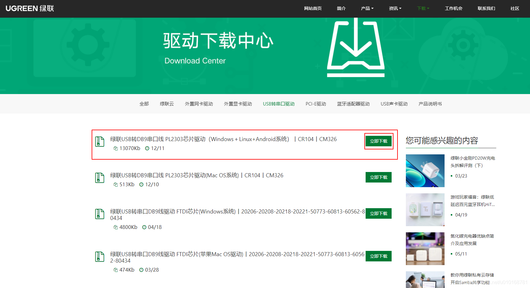
Task: Expand the 下载 dropdown in the top navigation
Action: click(x=423, y=8)
